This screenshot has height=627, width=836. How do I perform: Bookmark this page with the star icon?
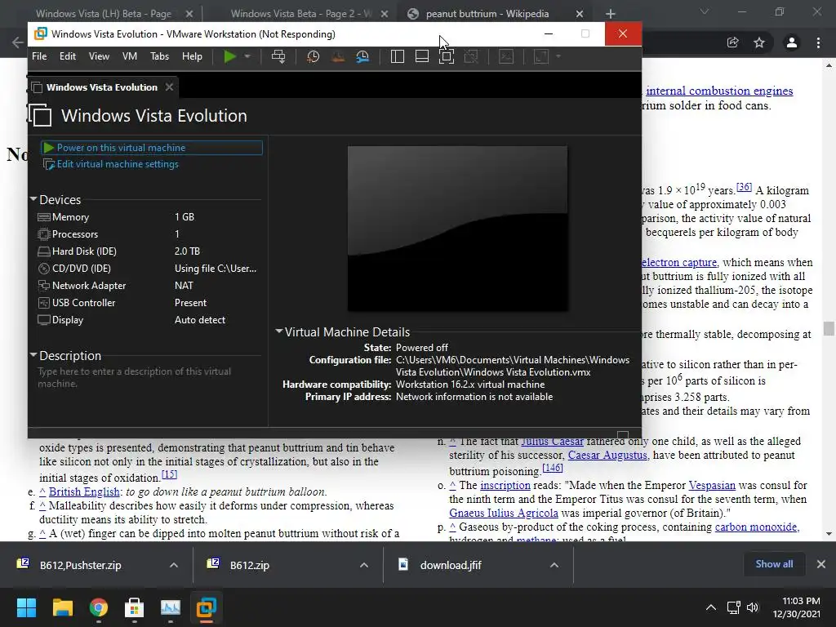[759, 42]
